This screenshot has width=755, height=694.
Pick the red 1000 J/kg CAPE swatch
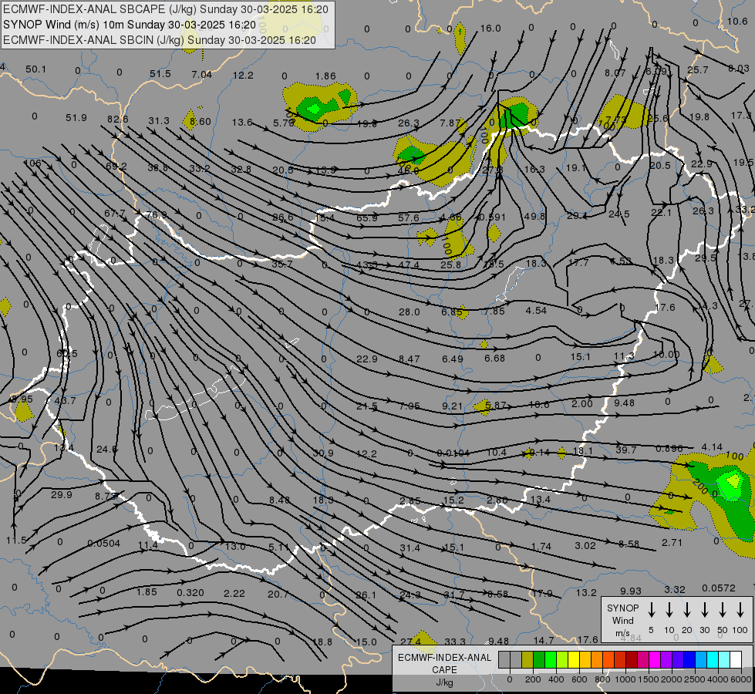[620, 660]
